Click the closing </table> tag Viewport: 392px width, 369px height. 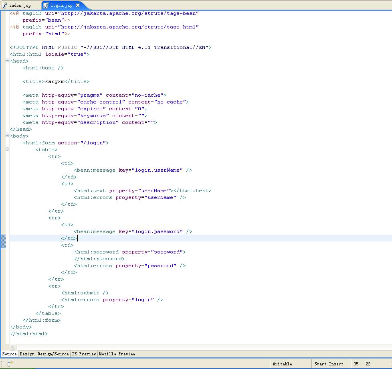tap(48, 314)
